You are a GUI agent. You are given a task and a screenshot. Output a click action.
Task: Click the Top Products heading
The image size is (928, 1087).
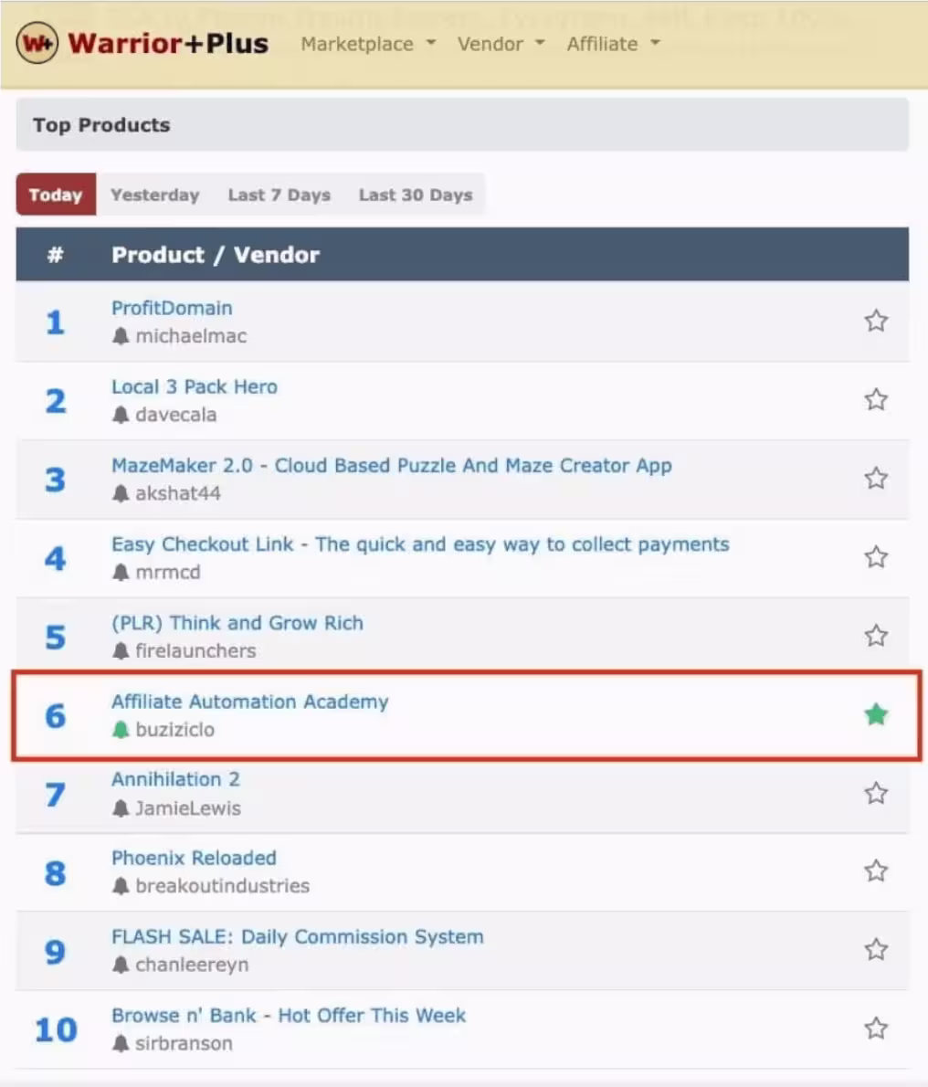point(102,125)
